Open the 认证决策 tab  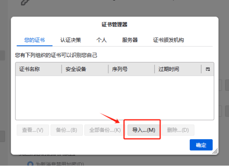click(x=71, y=40)
